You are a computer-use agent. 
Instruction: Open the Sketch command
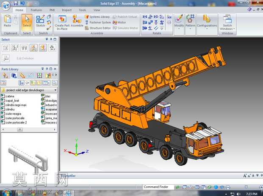click(40, 21)
